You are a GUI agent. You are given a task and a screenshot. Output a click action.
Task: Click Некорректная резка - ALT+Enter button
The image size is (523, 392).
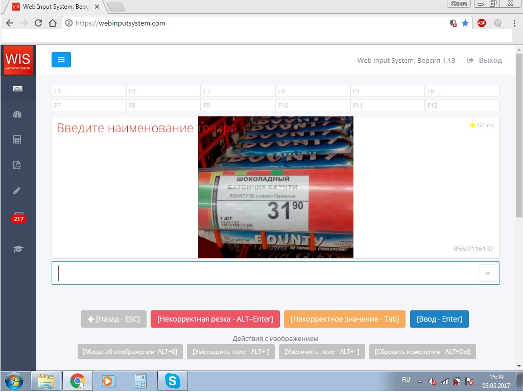click(x=215, y=319)
